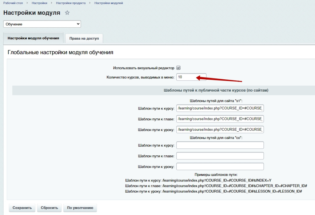Viewport: 315px width, 215px height.
Task: Click course path template field for site s1
Action: click(220, 108)
